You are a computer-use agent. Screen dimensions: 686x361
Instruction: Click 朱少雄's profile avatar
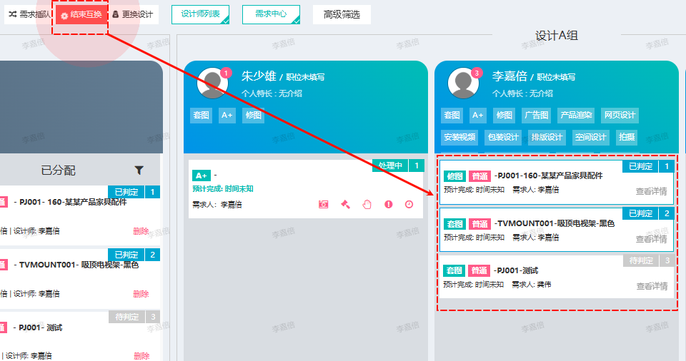click(x=212, y=83)
